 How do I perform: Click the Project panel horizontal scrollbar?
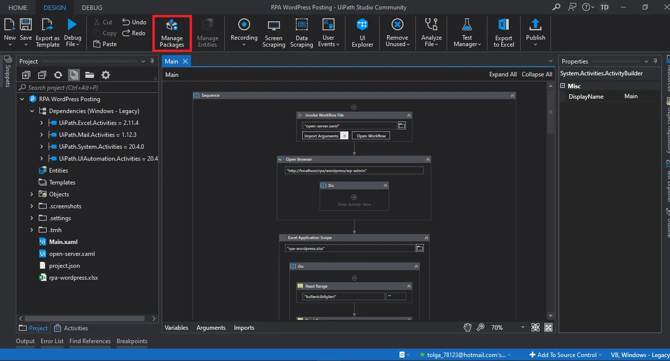pyautogui.click(x=84, y=318)
